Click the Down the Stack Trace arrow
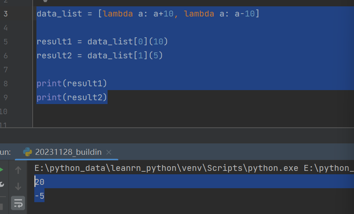 pos(18,187)
